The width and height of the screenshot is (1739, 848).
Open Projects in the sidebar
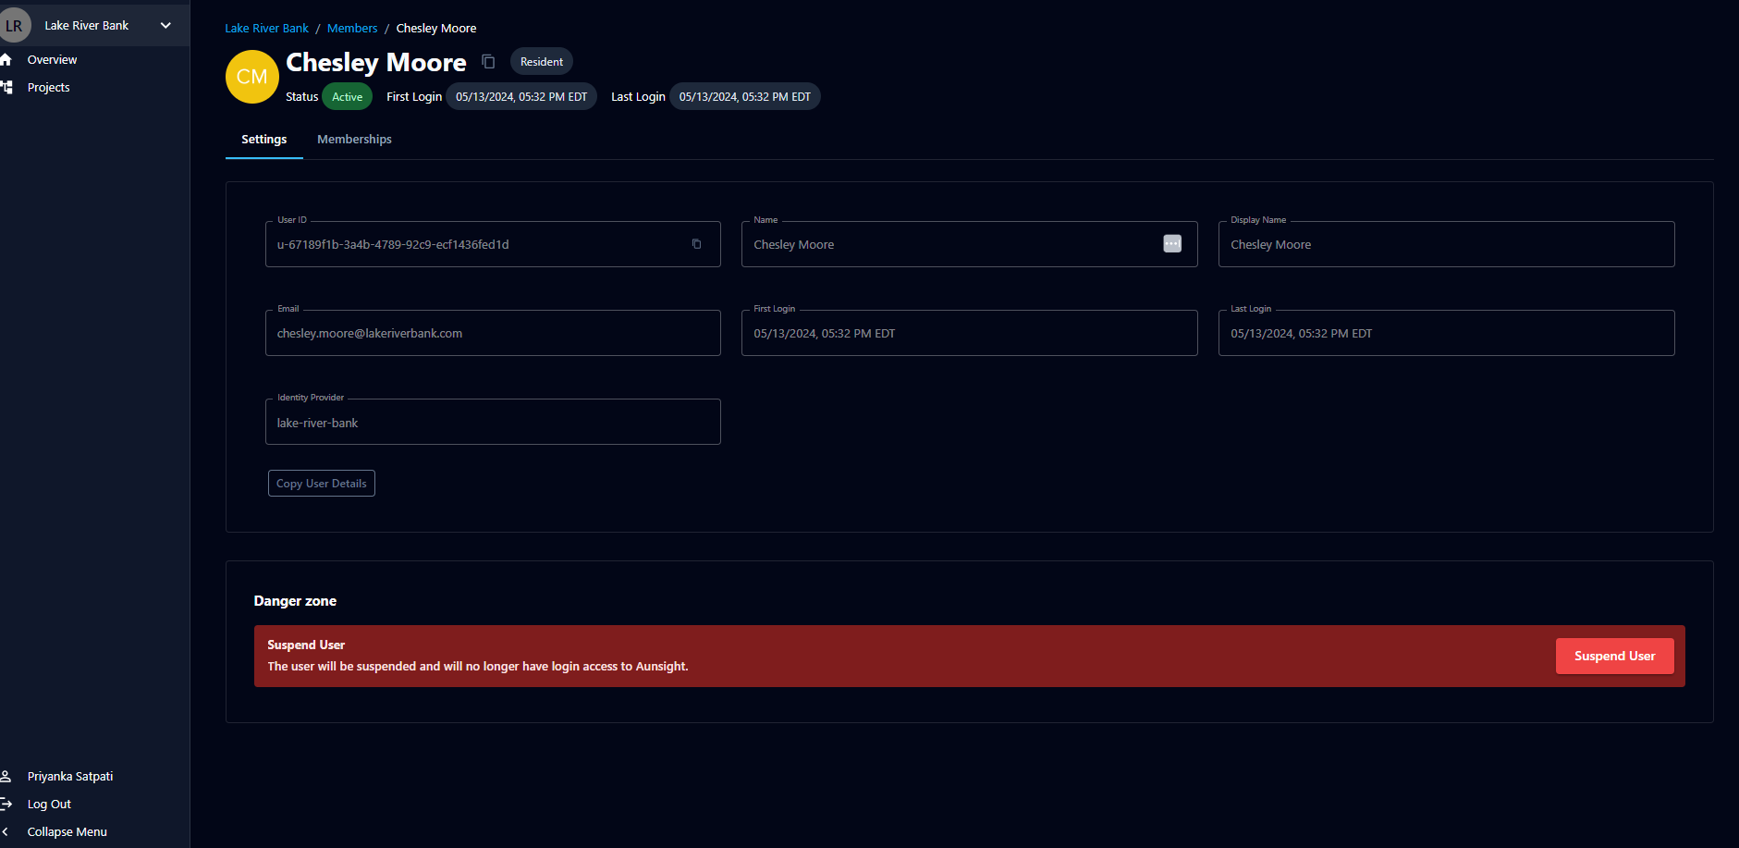[48, 87]
